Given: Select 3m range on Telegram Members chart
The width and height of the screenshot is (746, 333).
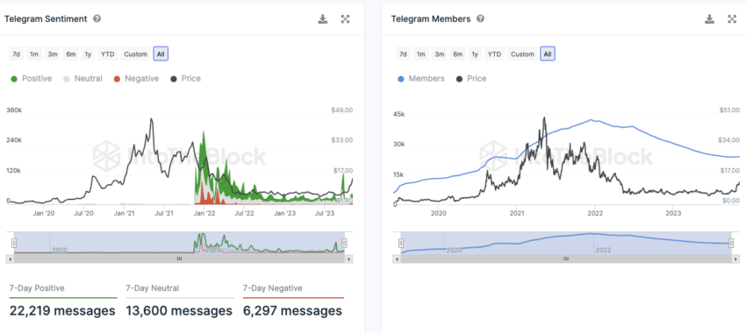Looking at the screenshot, I should [439, 54].
